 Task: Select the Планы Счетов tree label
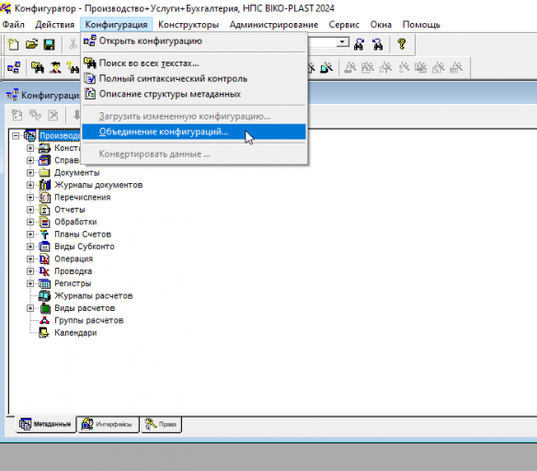(x=83, y=235)
